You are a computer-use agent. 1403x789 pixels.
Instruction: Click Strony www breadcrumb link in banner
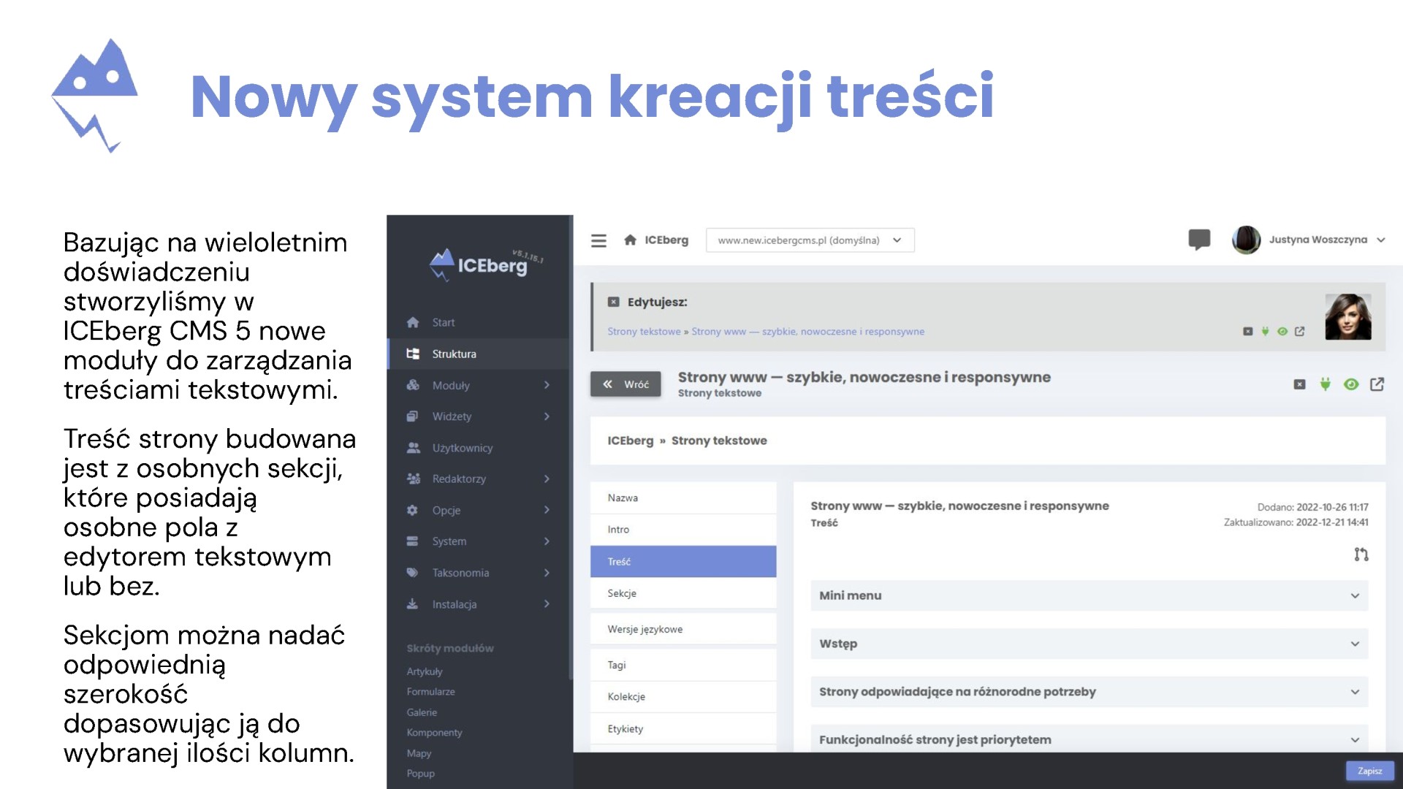pos(807,332)
